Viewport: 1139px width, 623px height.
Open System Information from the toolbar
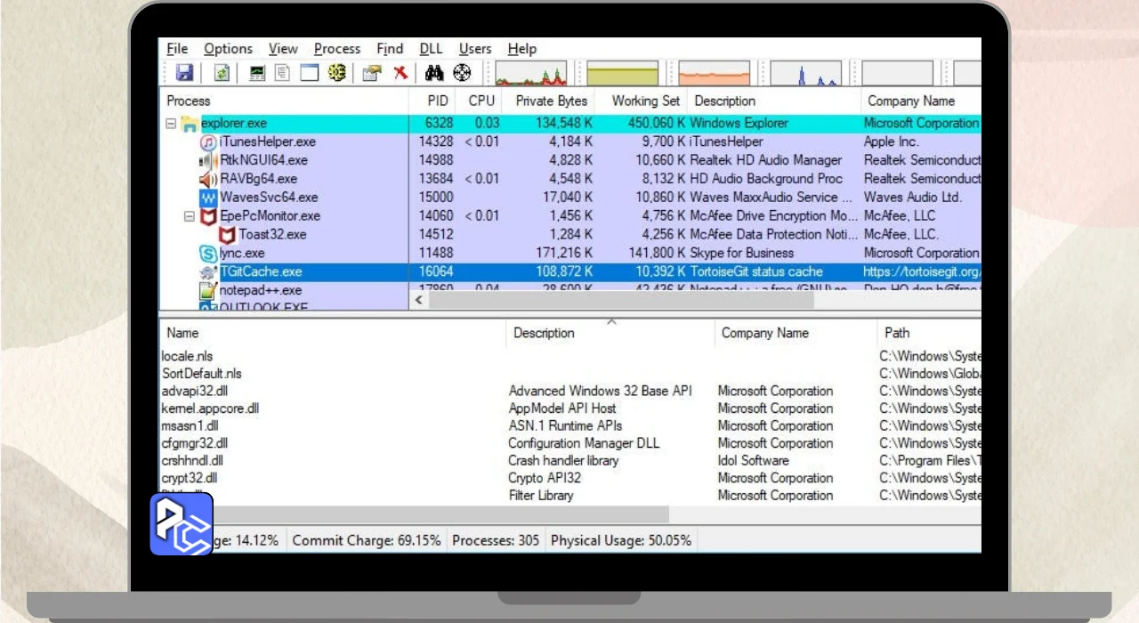[x=256, y=73]
